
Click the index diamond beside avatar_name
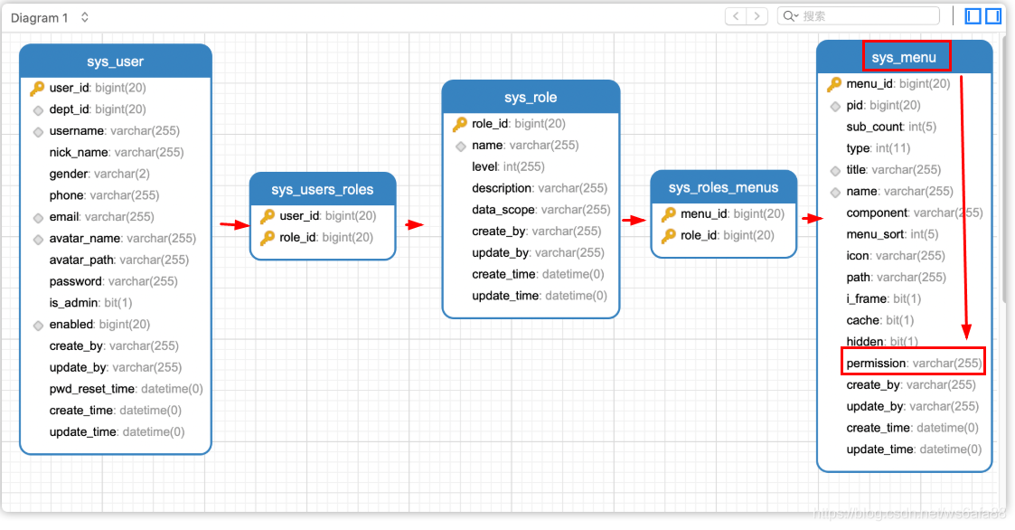[38, 239]
